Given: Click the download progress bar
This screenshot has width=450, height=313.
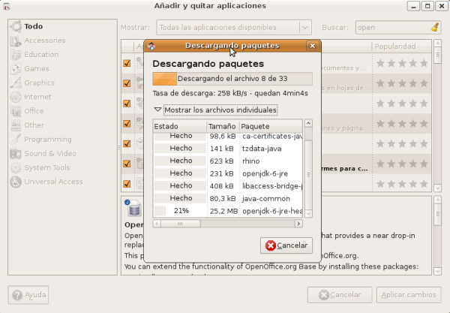Looking at the screenshot, I should [232, 77].
